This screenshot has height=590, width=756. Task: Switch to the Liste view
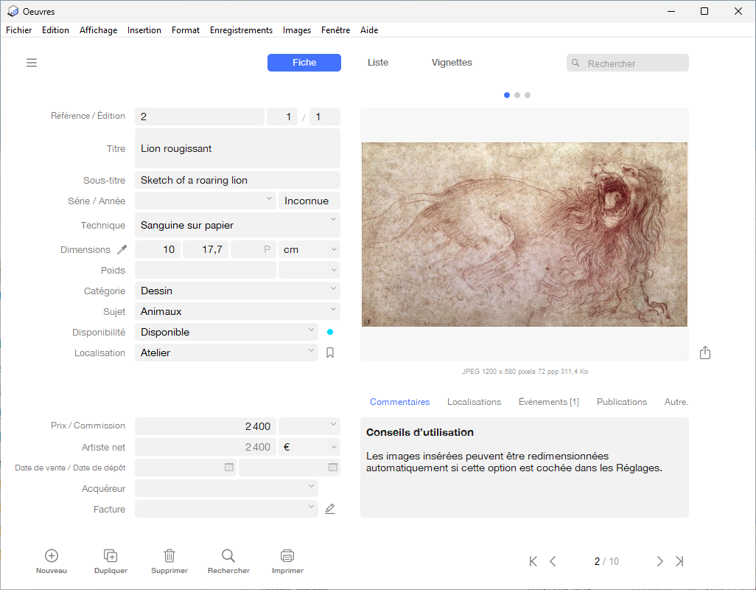[378, 63]
